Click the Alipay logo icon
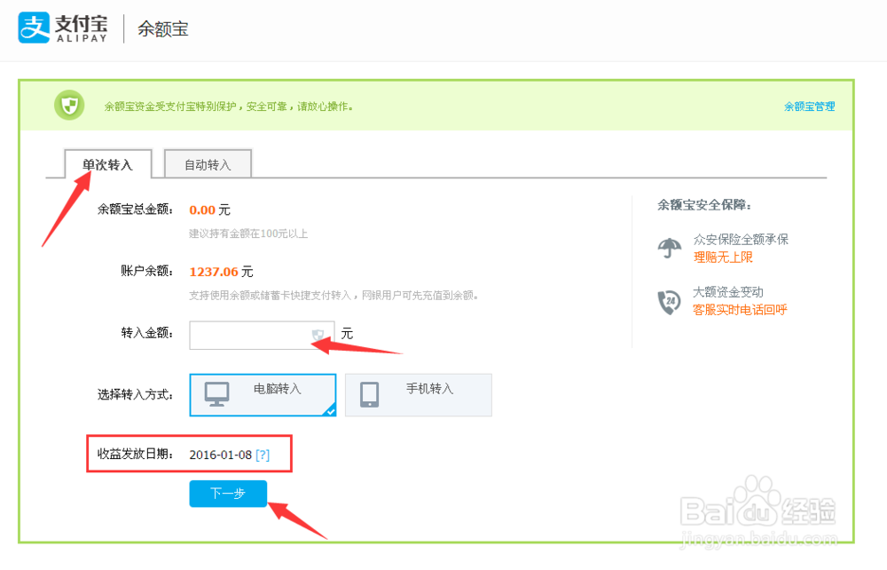The image size is (887, 570). pos(34,28)
